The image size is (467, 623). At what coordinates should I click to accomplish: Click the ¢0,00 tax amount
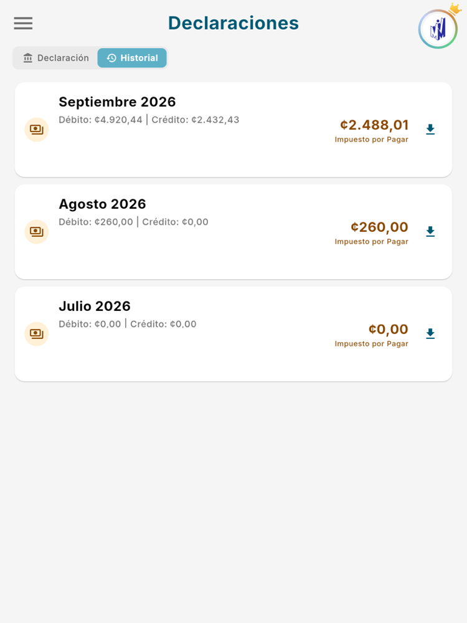pos(389,330)
